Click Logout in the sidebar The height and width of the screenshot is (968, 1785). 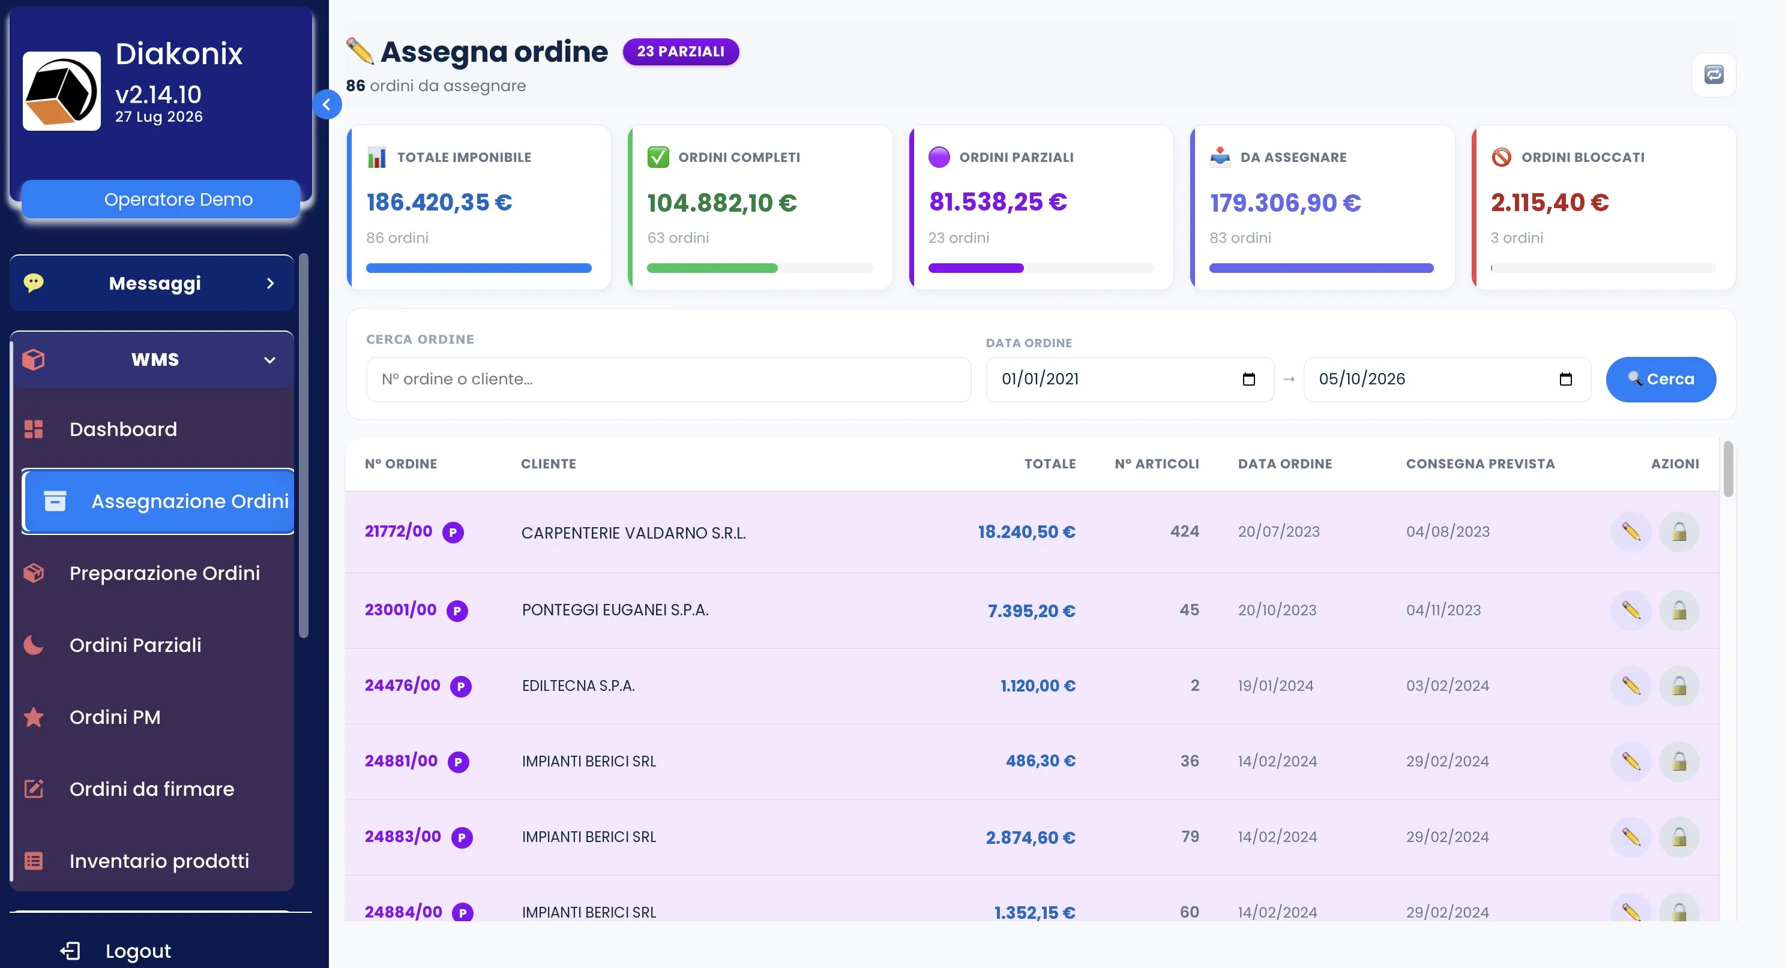point(116,951)
